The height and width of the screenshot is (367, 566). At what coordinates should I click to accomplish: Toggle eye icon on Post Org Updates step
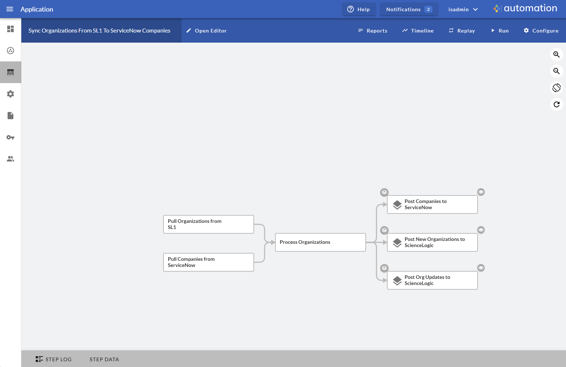[x=481, y=268]
